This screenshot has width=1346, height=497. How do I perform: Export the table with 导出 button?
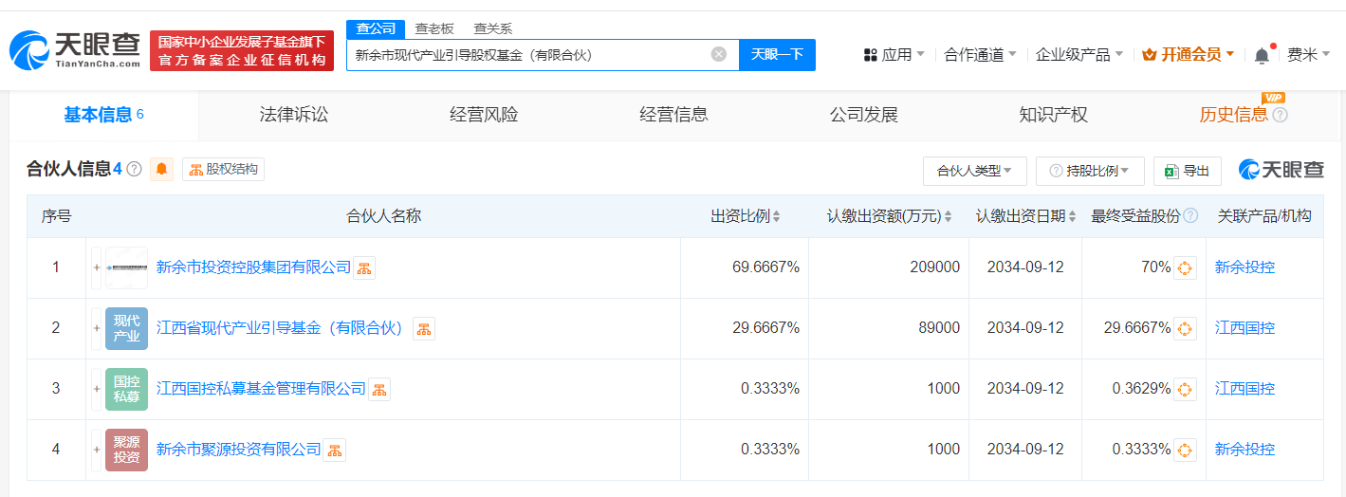[x=1187, y=171]
